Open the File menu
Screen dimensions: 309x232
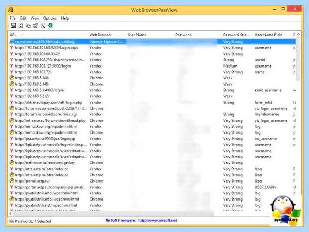(x=12, y=18)
